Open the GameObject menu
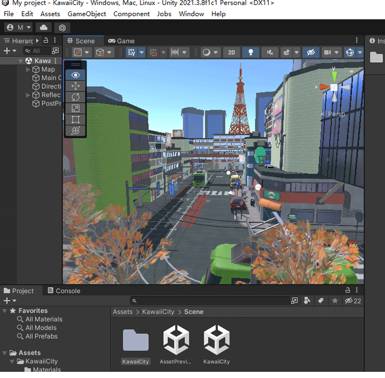Image resolution: width=385 pixels, height=378 pixels. [x=87, y=14]
